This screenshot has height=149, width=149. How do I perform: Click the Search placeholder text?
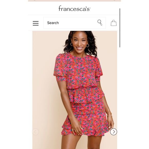click(x=53, y=23)
